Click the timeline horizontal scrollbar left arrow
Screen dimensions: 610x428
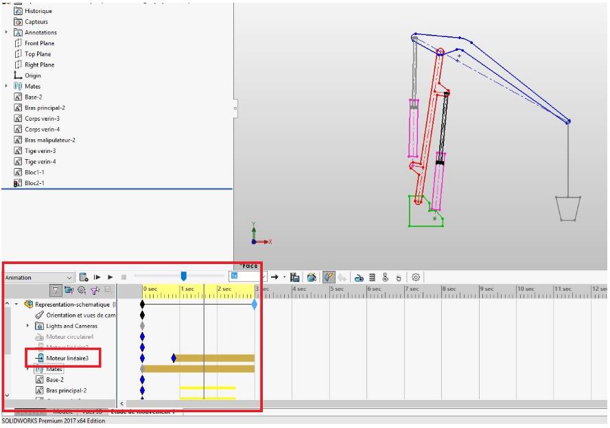pyautogui.click(x=121, y=403)
